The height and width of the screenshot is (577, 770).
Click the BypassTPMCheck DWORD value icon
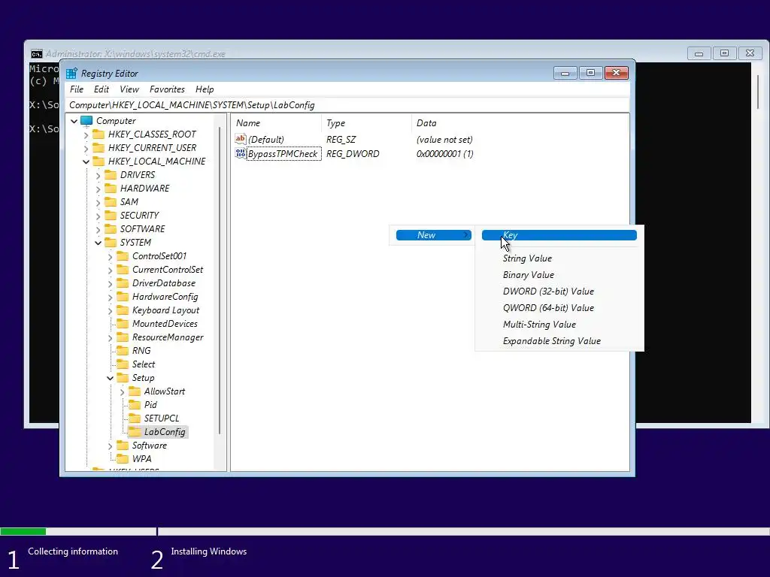coord(240,153)
